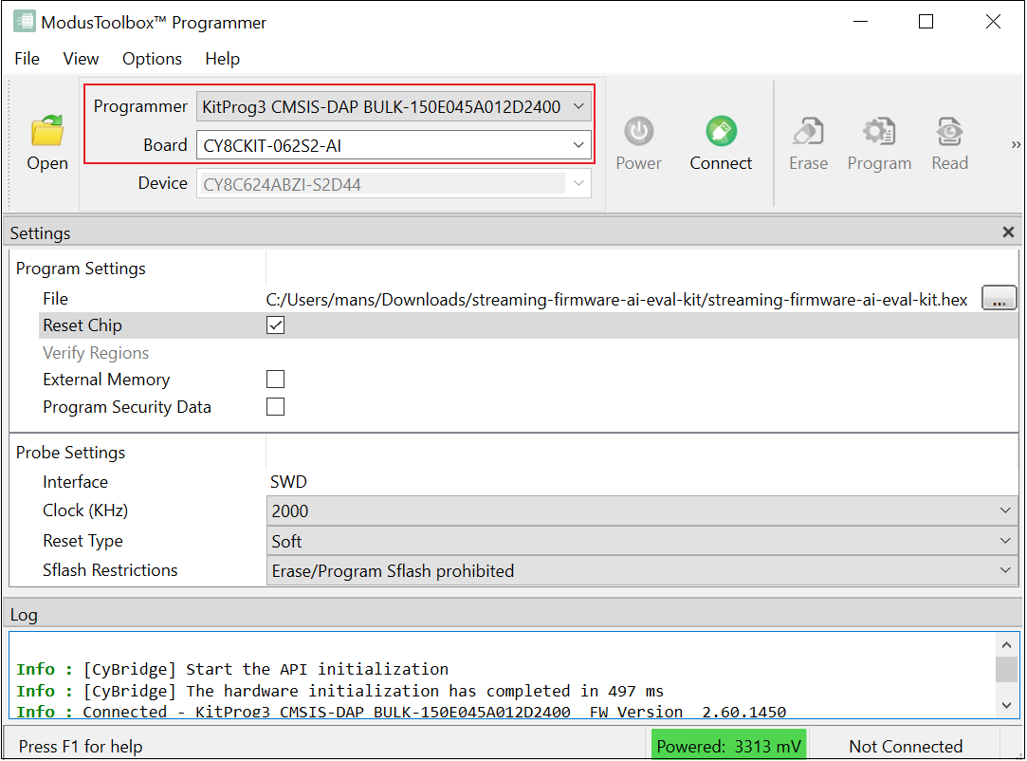Click the Erase tool icon

pos(808,131)
